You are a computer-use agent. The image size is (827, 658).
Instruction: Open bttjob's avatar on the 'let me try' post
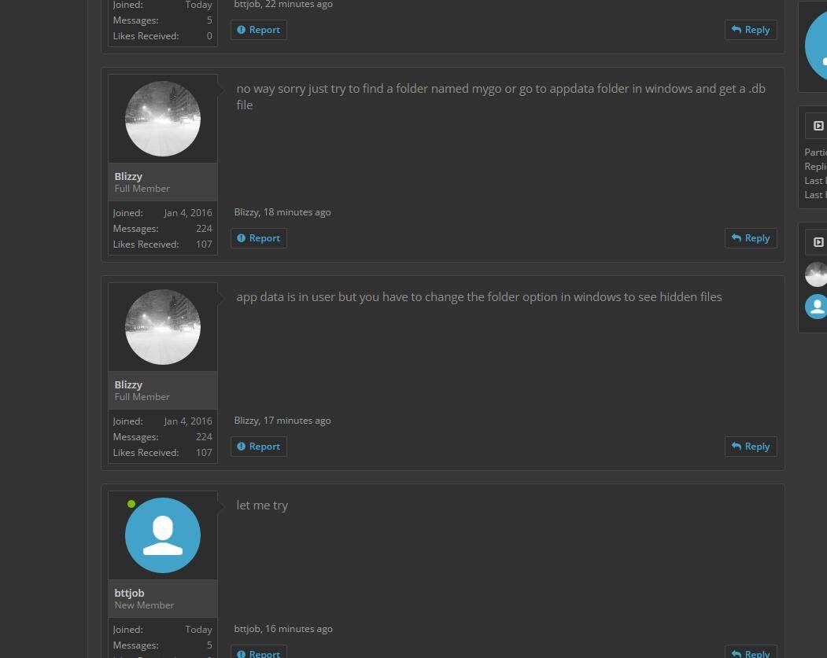tap(163, 535)
